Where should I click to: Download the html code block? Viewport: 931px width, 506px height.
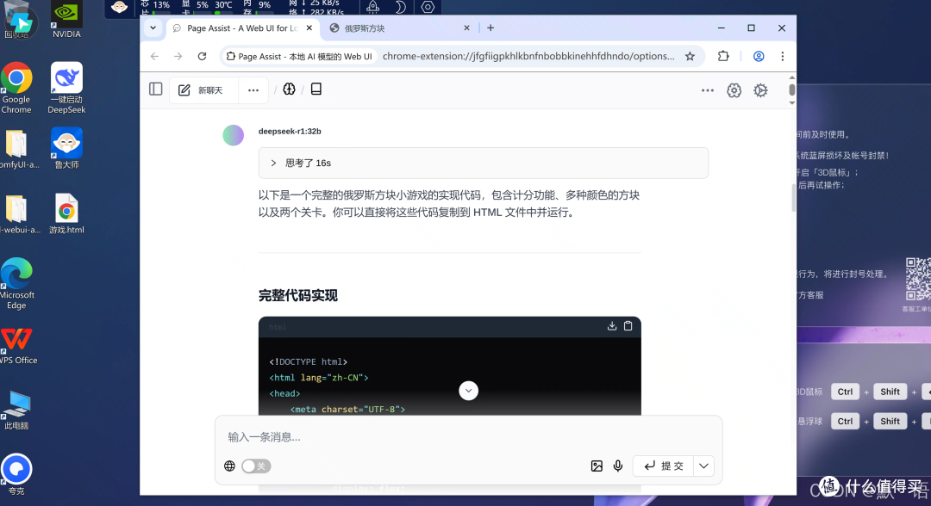(x=612, y=326)
